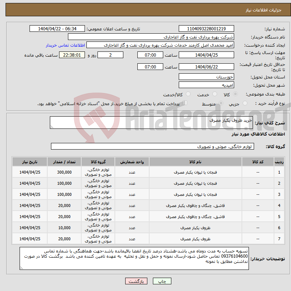Click the page title جزئیات اطلاعات نیاز
The image size is (291, 291).
tap(264, 10)
